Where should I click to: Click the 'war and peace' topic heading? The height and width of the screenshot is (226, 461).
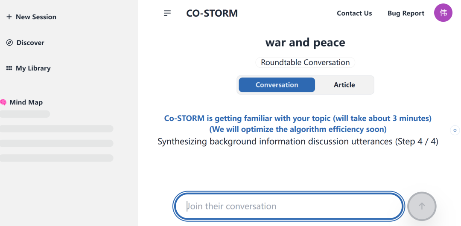pyautogui.click(x=305, y=43)
